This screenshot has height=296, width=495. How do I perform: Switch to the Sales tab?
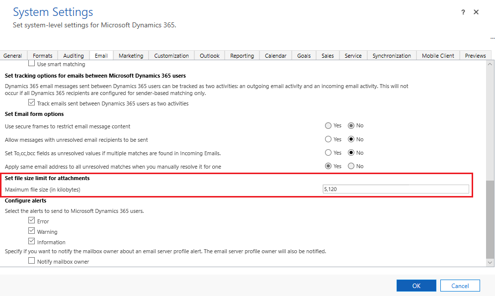pyautogui.click(x=328, y=56)
